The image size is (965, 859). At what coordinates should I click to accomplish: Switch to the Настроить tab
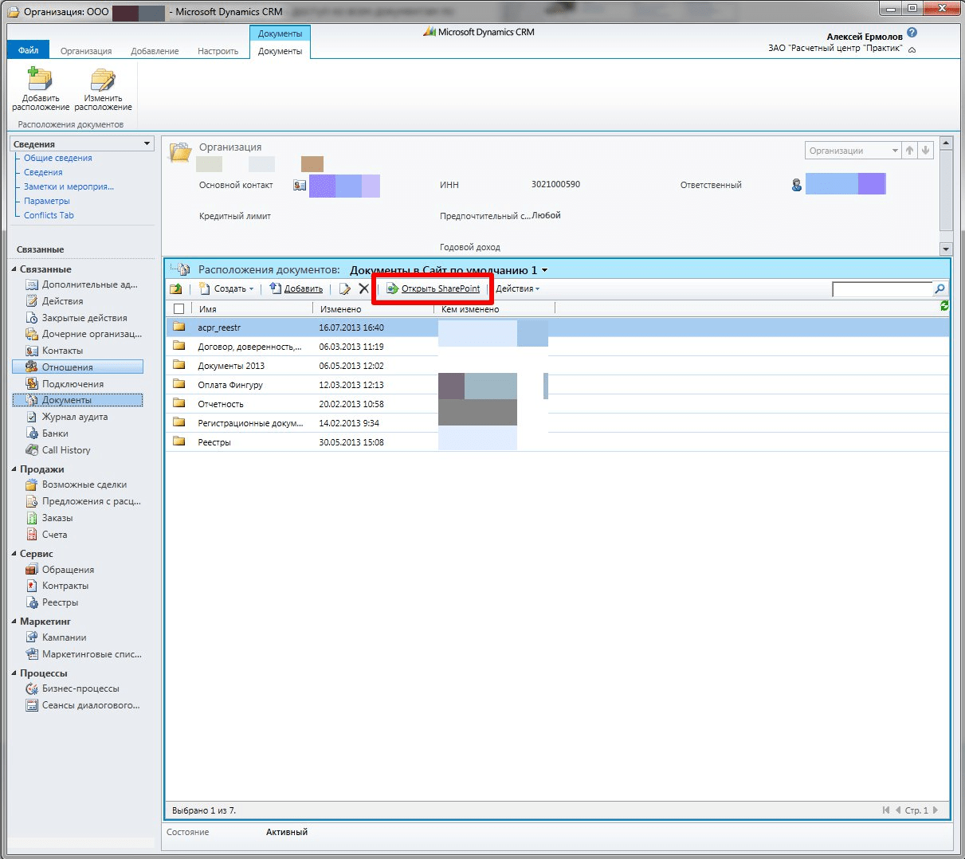point(218,51)
